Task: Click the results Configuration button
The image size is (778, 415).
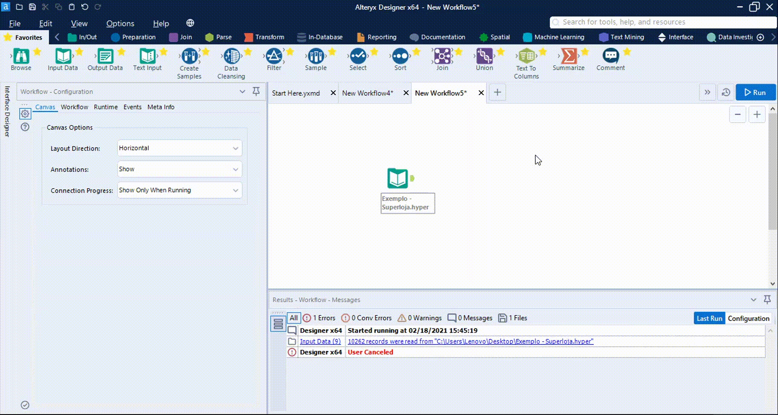Action: [749, 318]
